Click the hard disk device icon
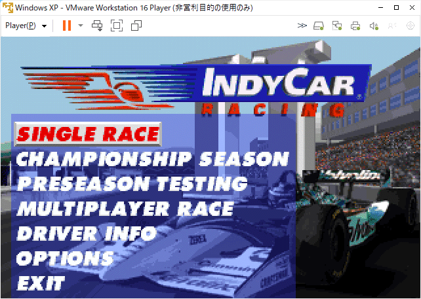This screenshot has height=299, width=421. [x=319, y=26]
